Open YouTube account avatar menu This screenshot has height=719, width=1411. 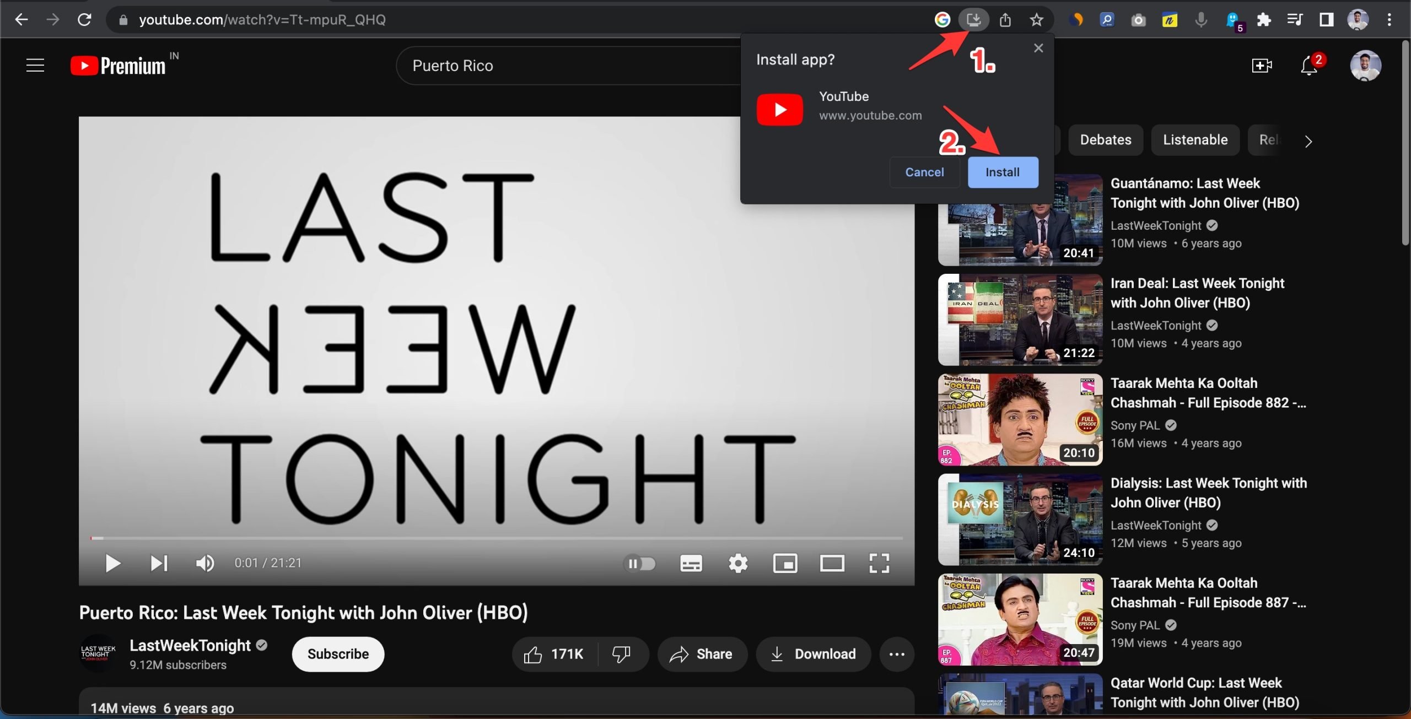[x=1365, y=66]
